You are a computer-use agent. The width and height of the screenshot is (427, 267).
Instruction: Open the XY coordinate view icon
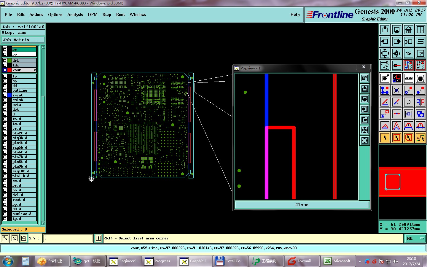click(420, 30)
